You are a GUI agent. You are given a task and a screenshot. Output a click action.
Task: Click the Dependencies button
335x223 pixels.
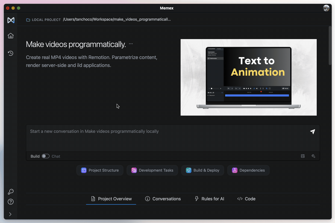(x=248, y=170)
